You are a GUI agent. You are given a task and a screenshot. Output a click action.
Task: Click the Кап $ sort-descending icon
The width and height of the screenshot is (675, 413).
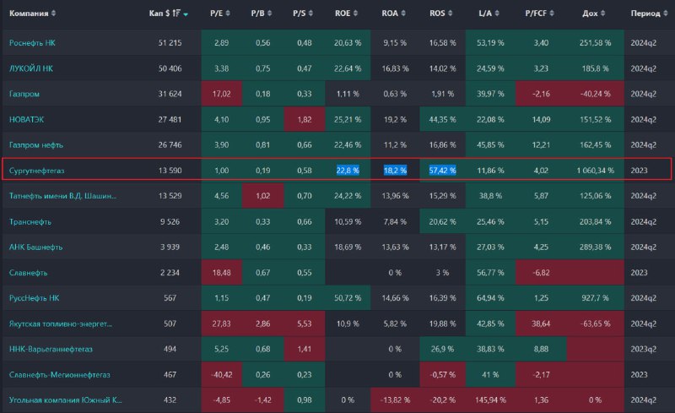coord(176,14)
